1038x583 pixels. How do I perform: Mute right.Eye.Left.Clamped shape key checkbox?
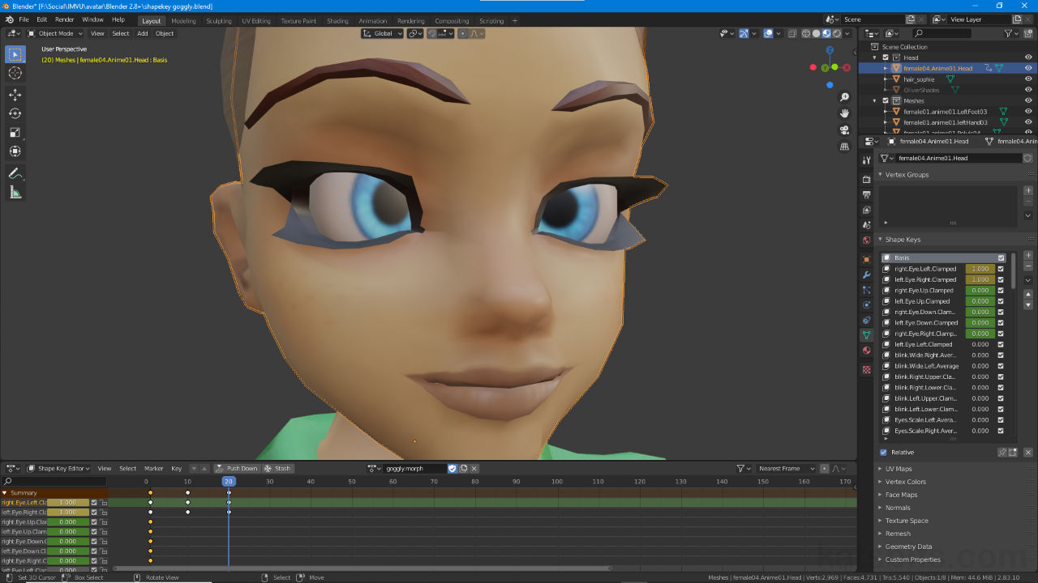point(1001,269)
